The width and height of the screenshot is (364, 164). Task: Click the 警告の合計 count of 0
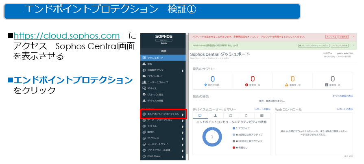tap(213, 79)
